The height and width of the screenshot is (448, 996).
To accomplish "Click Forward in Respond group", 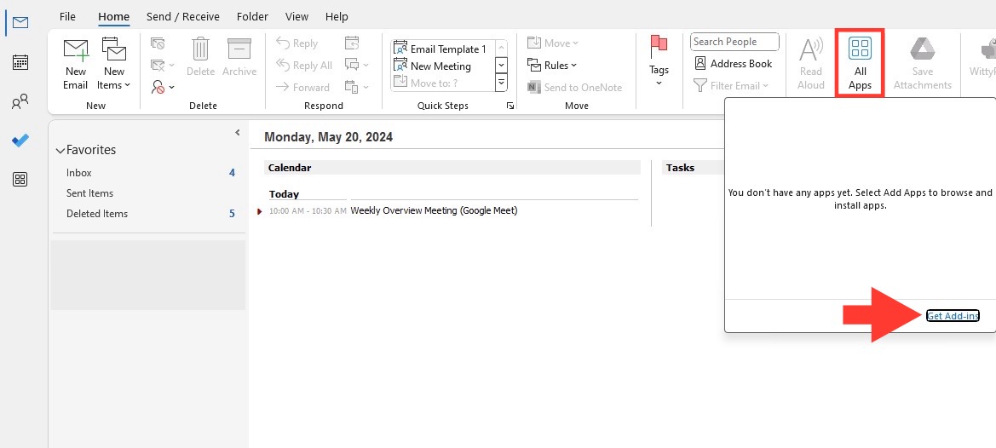I will tap(302, 88).
